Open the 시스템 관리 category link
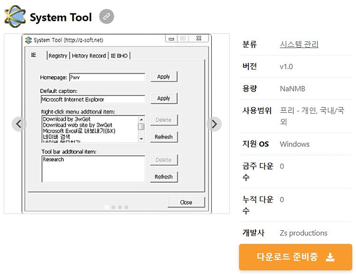The height and width of the screenshot is (275, 356). point(299,44)
